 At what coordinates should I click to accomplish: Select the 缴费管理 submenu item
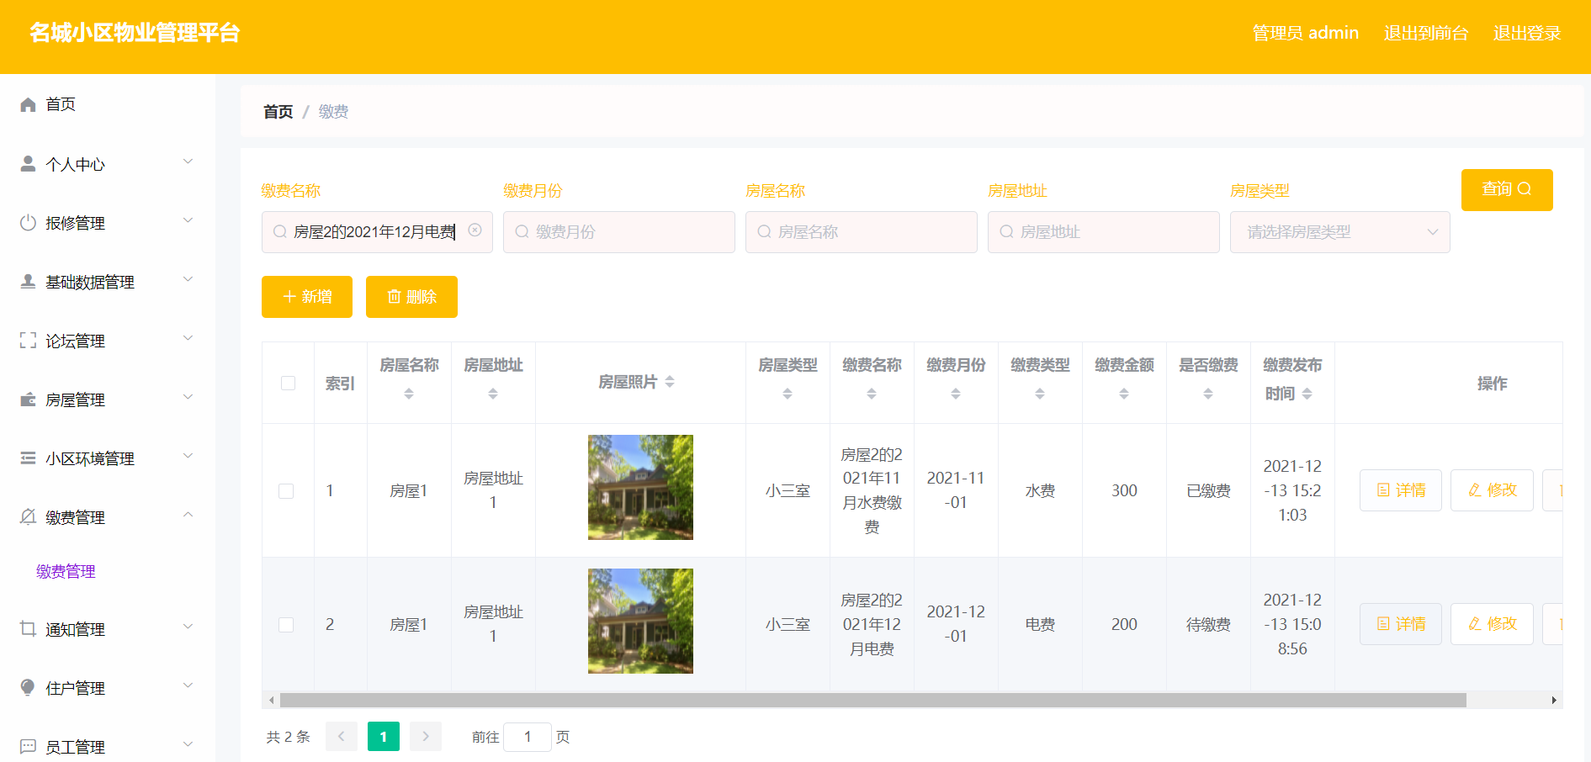click(x=66, y=571)
